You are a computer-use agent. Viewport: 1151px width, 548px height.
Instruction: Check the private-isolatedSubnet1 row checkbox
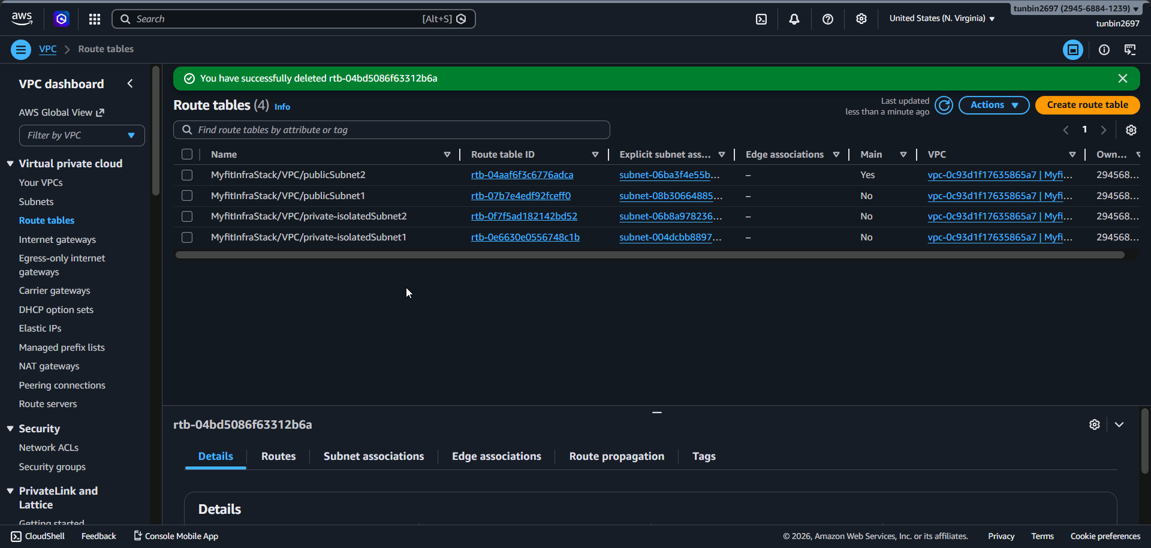187,237
